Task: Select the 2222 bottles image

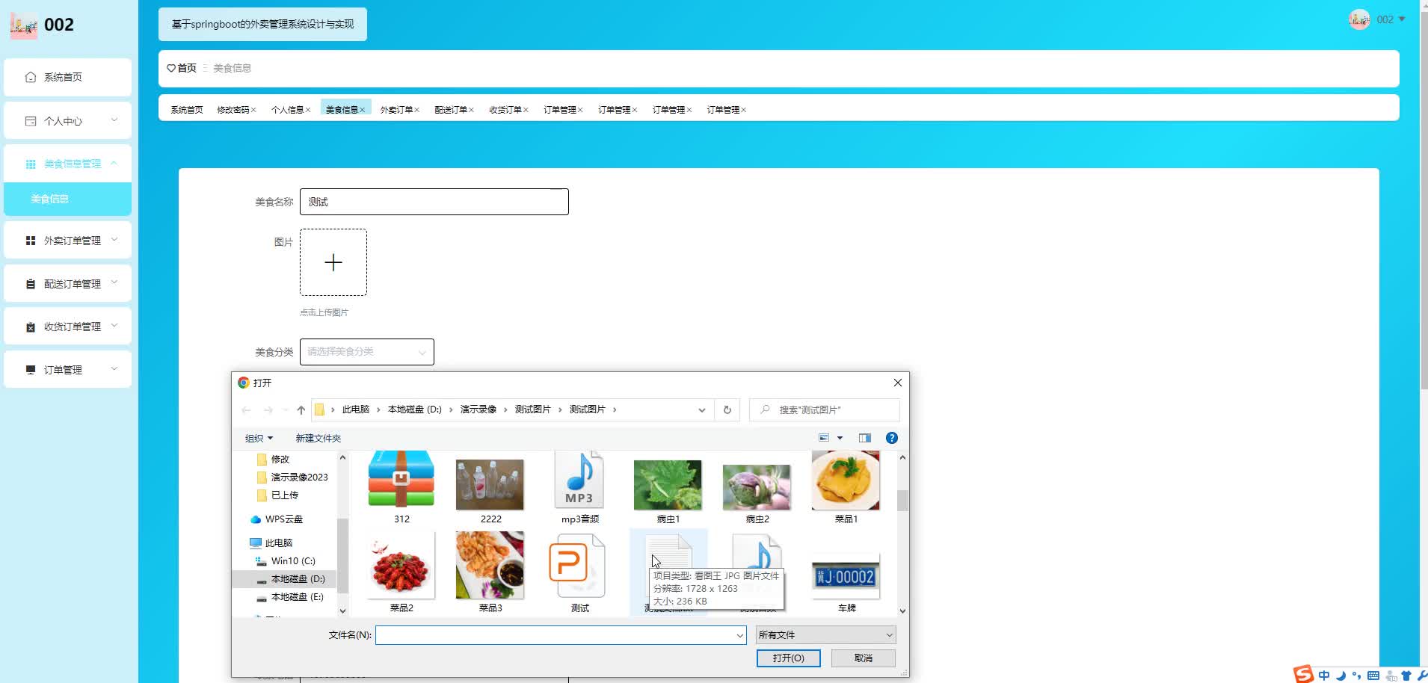Action: (x=490, y=491)
